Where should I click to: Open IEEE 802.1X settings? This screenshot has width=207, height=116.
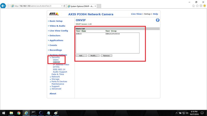coord(59,69)
